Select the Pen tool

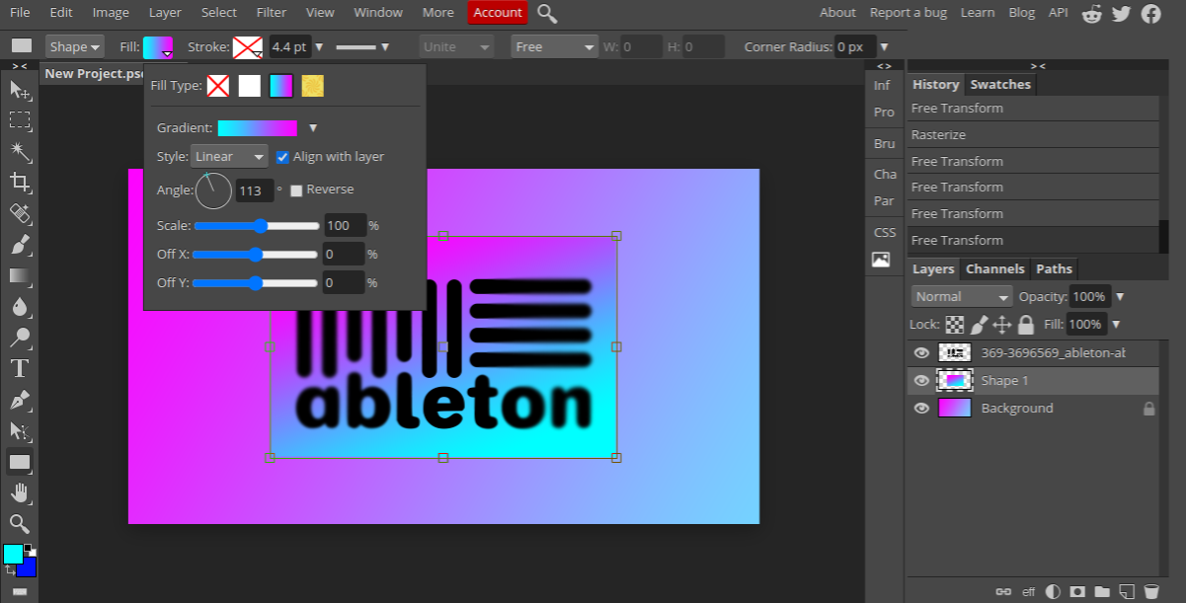tap(19, 400)
